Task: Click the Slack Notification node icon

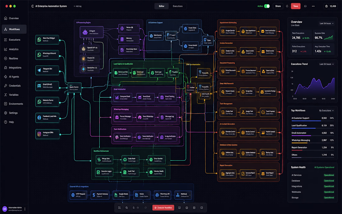Action: click(x=117, y=137)
